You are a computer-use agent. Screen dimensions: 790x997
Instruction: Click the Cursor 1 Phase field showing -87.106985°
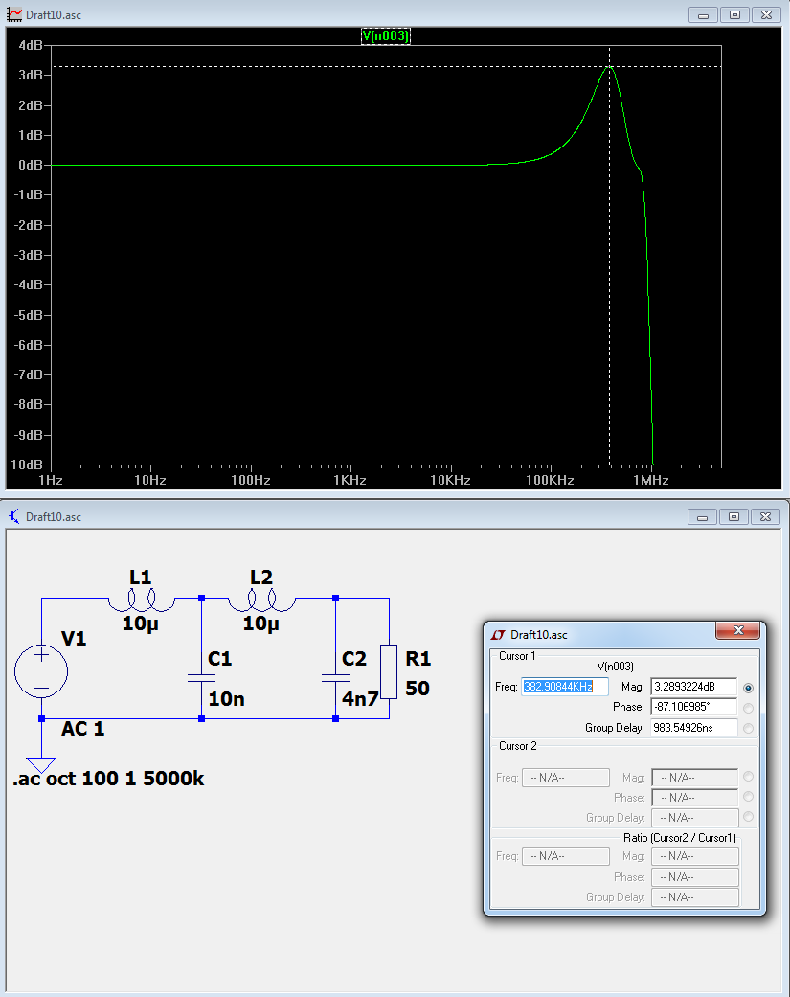(x=694, y=707)
